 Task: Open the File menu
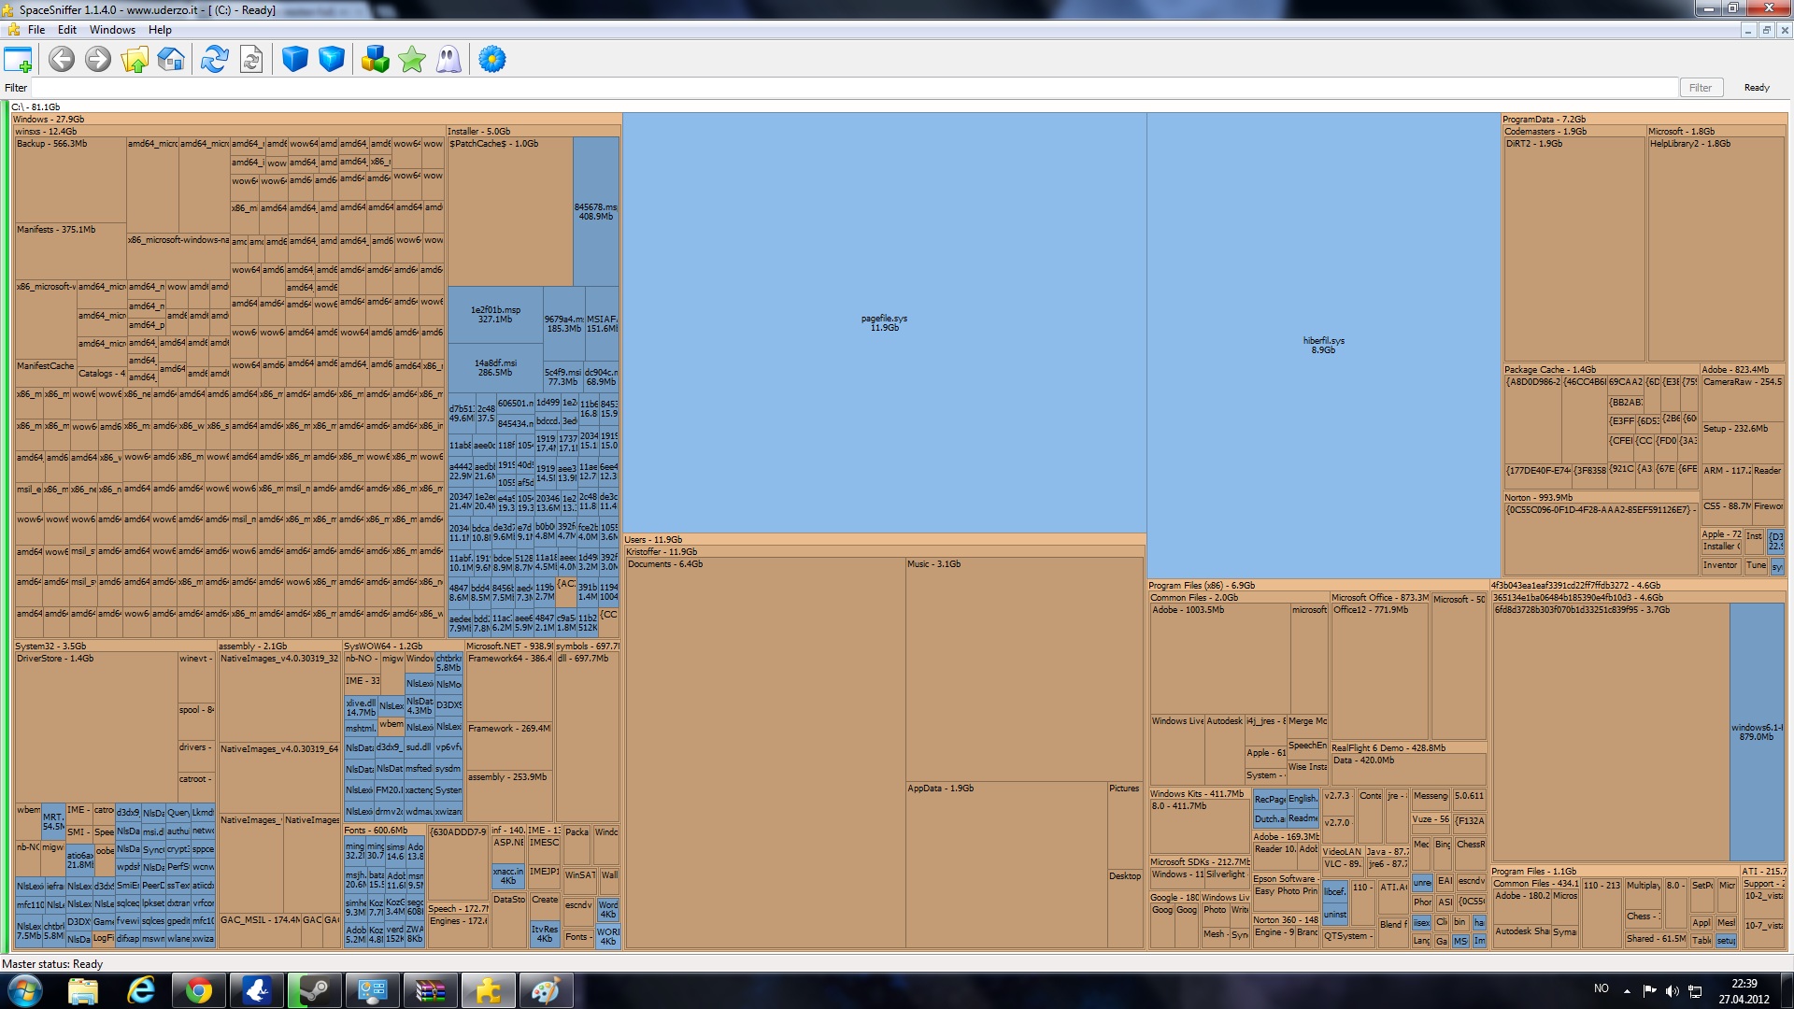click(x=36, y=30)
